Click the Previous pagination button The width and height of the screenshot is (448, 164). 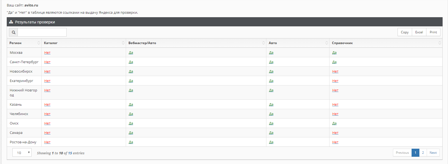(402, 153)
